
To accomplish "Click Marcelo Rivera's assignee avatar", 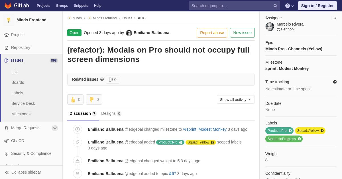I will (x=270, y=27).
